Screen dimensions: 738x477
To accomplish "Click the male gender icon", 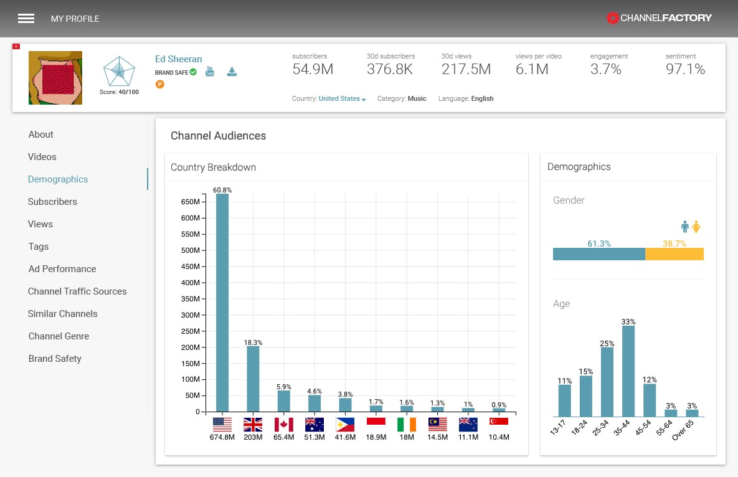I will [x=685, y=227].
